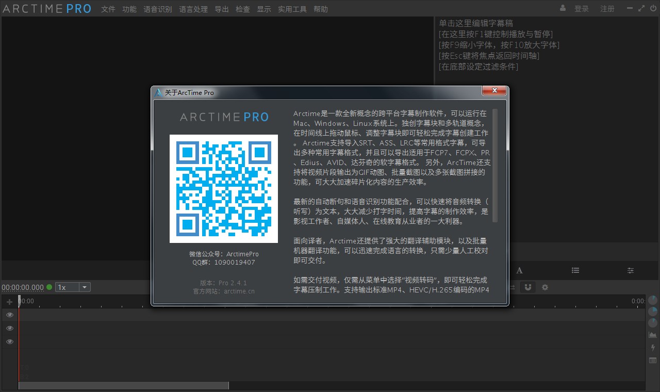Click the ArcTime logo icon in dialog title bar
Image resolution: width=660 pixels, height=392 pixels.
pyautogui.click(x=157, y=92)
